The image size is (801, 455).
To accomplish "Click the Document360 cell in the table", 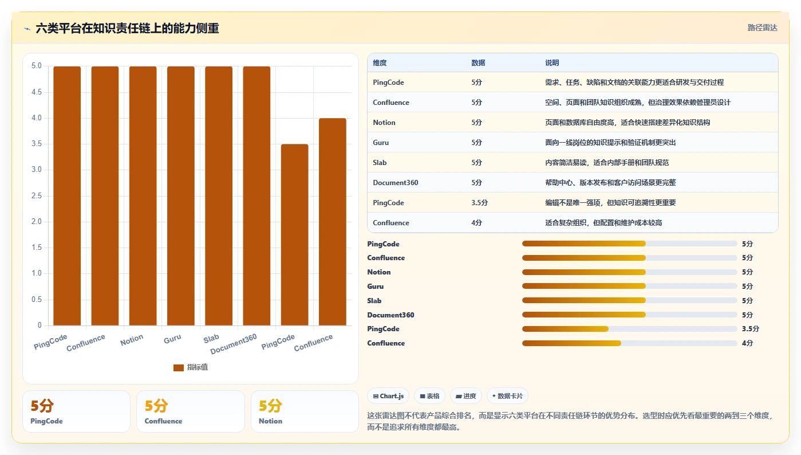I will (396, 183).
